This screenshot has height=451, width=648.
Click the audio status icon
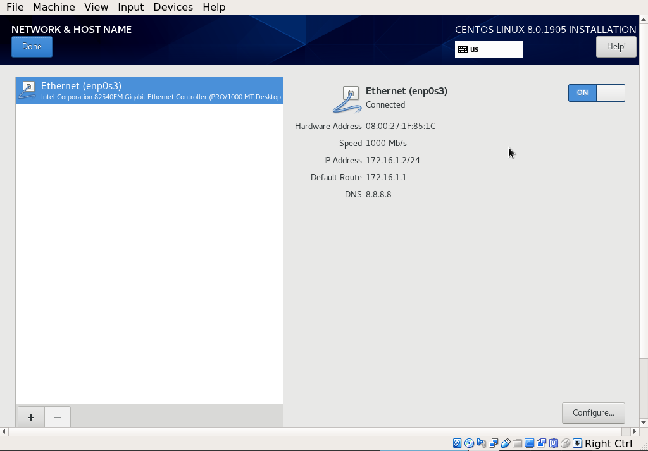point(482,443)
